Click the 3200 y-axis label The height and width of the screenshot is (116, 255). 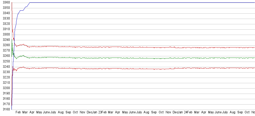[5, 88]
